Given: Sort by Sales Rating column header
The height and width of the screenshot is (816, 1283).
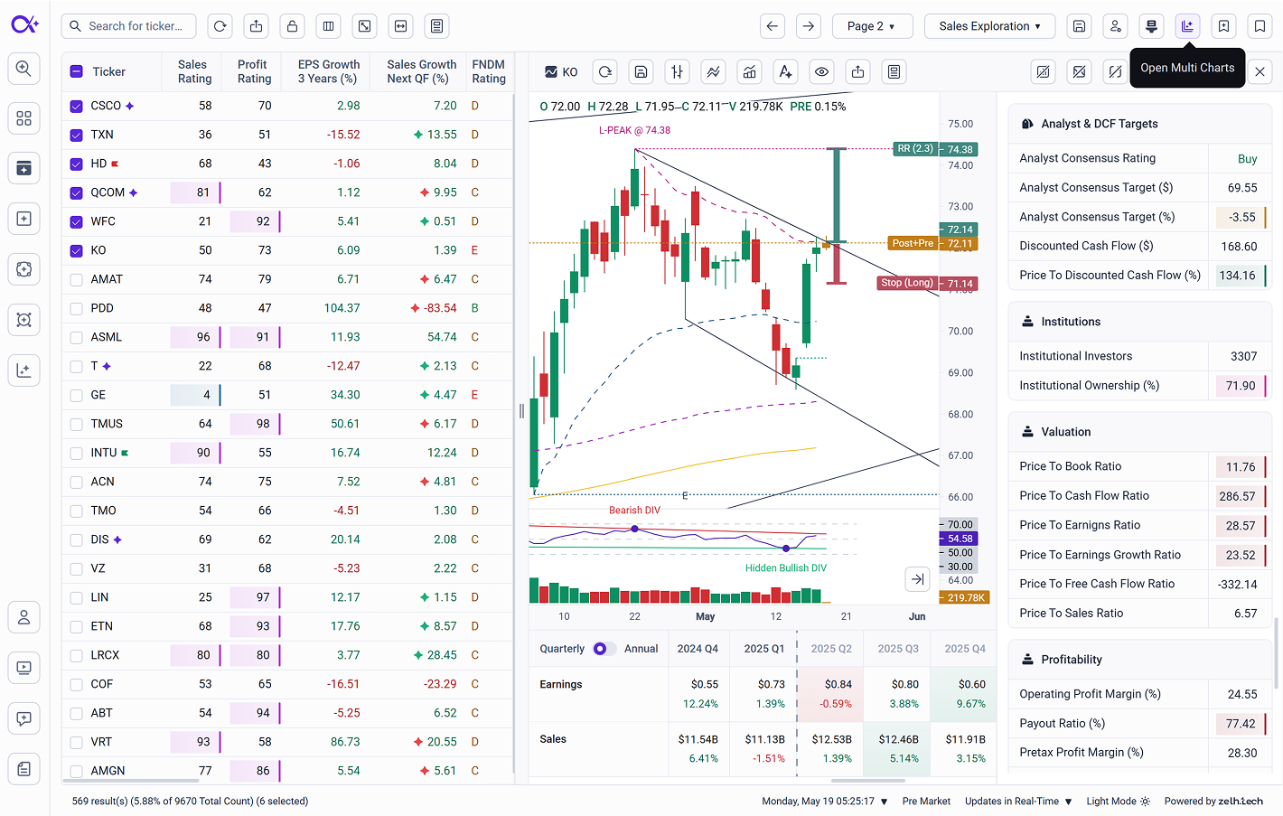Looking at the screenshot, I should (193, 71).
